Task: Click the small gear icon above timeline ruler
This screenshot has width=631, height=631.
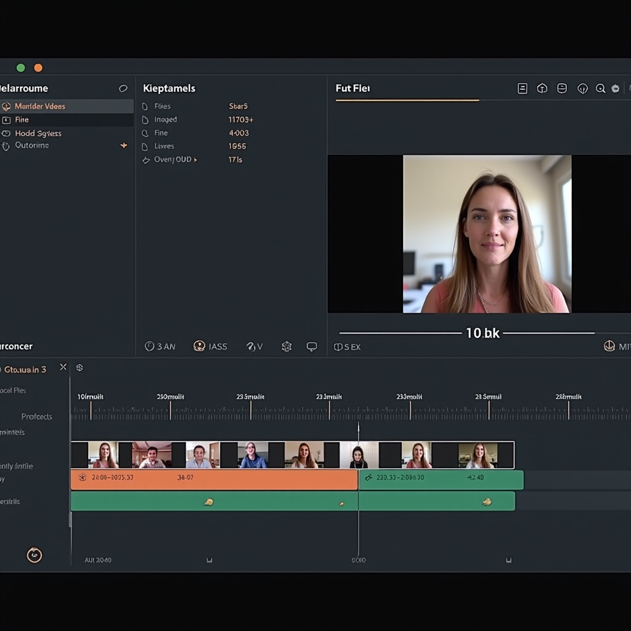Action: point(79,368)
